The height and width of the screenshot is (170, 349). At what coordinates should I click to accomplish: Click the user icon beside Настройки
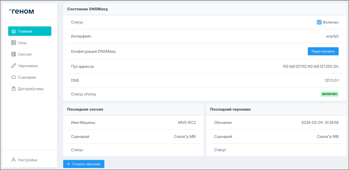pyautogui.click(x=14, y=160)
